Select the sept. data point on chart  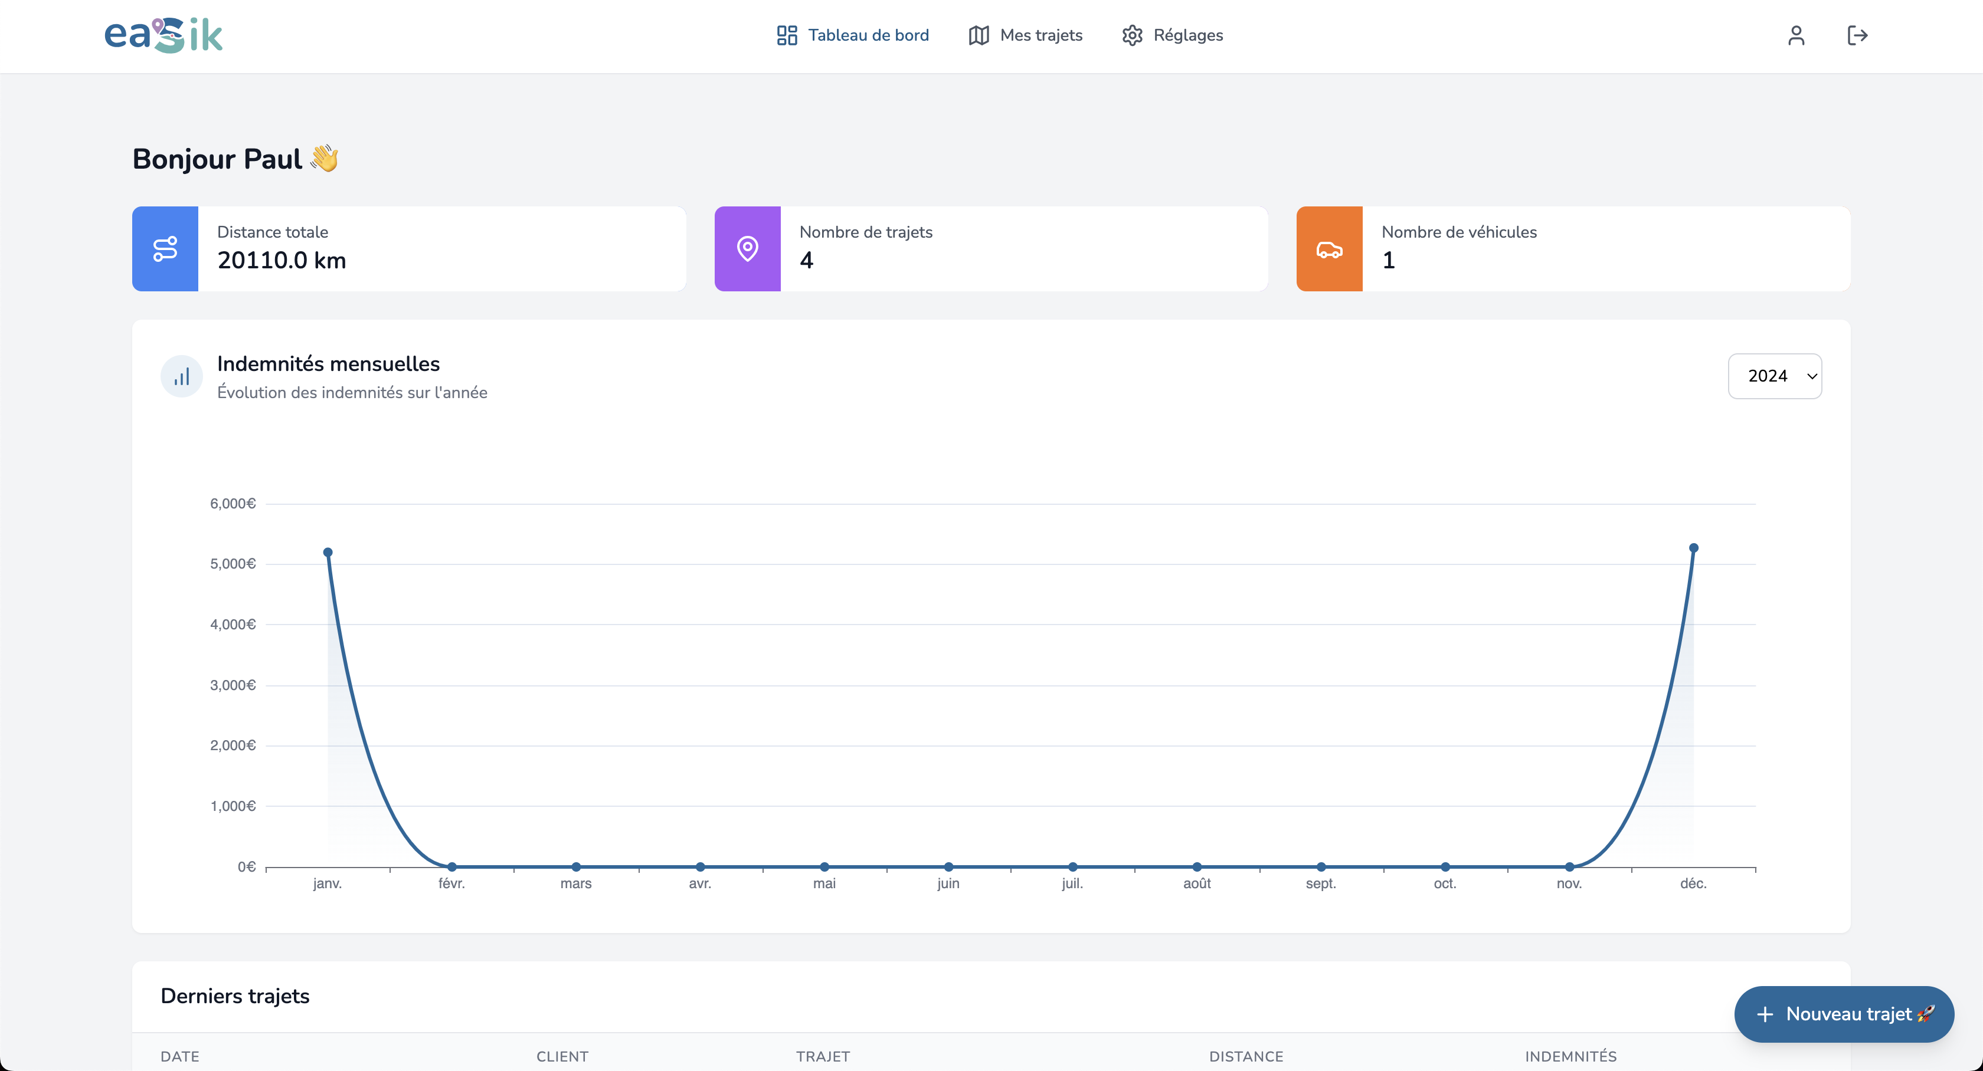(1321, 866)
